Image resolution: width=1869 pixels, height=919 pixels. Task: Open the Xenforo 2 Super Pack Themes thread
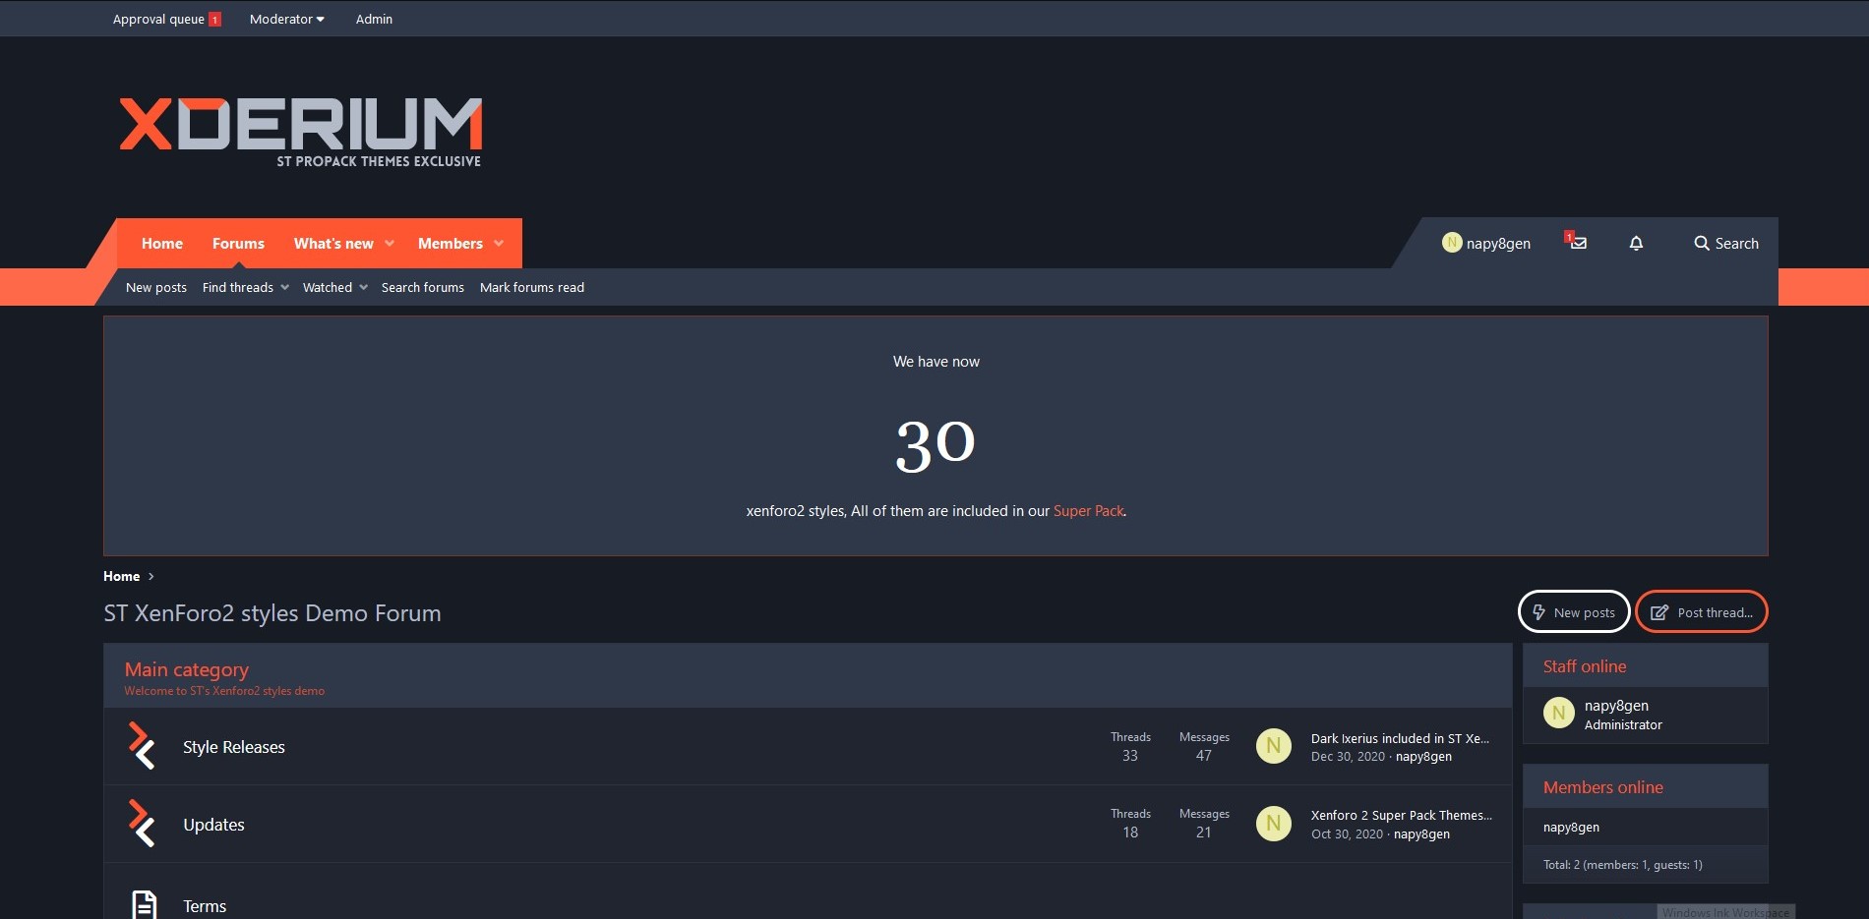coord(1402,815)
